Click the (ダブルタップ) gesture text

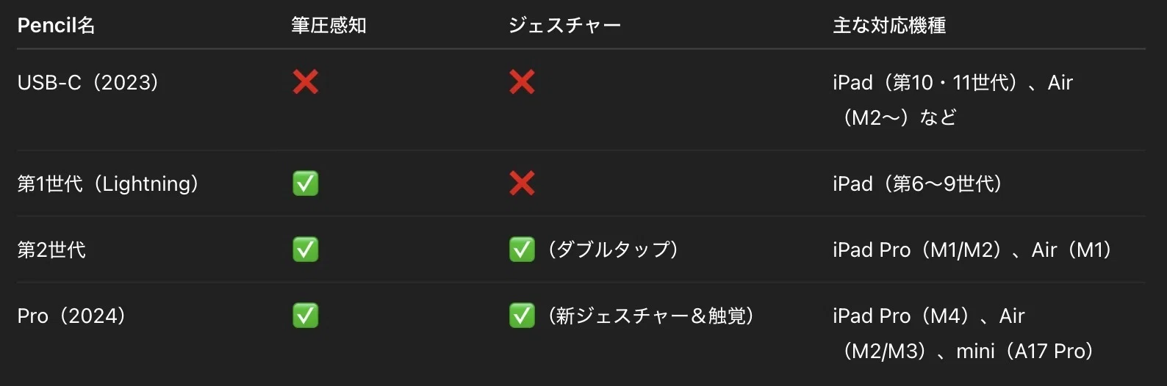pyautogui.click(x=613, y=250)
